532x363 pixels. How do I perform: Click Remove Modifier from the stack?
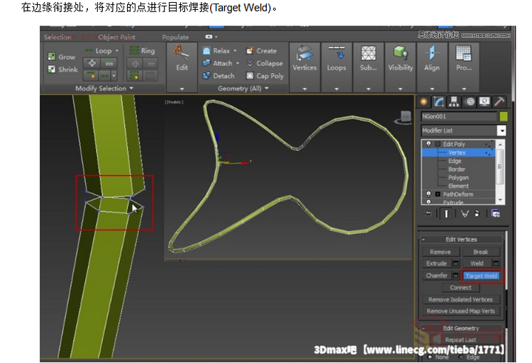[x=477, y=213]
